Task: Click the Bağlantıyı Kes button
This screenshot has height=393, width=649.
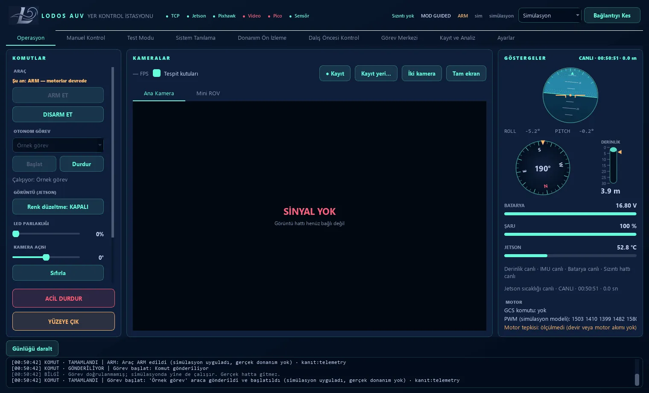Action: click(x=612, y=15)
